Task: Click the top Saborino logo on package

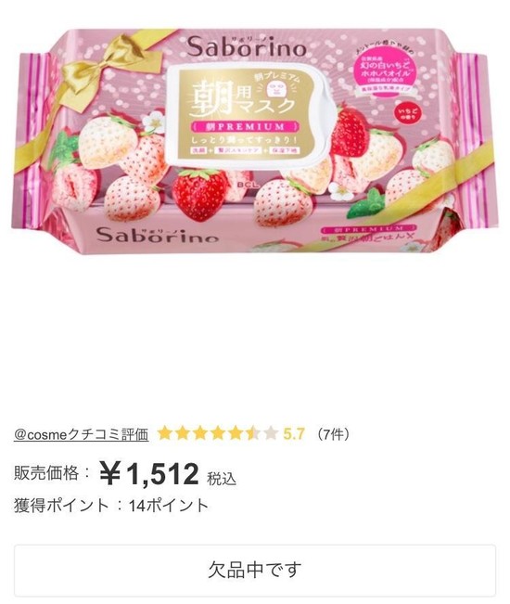Action: [247, 47]
